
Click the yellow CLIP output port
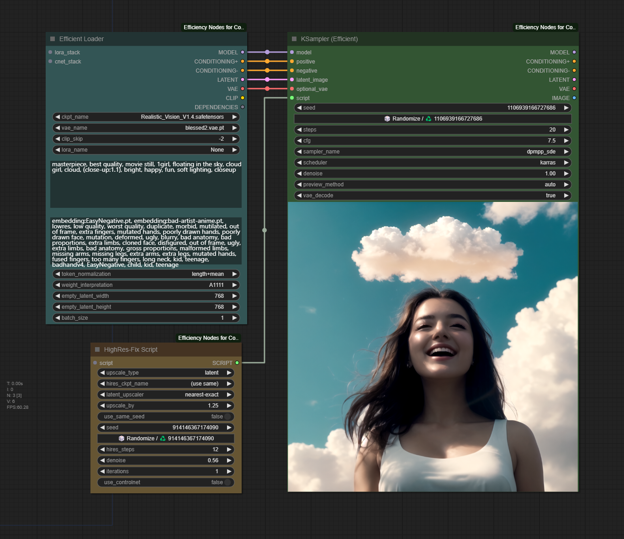(x=243, y=98)
